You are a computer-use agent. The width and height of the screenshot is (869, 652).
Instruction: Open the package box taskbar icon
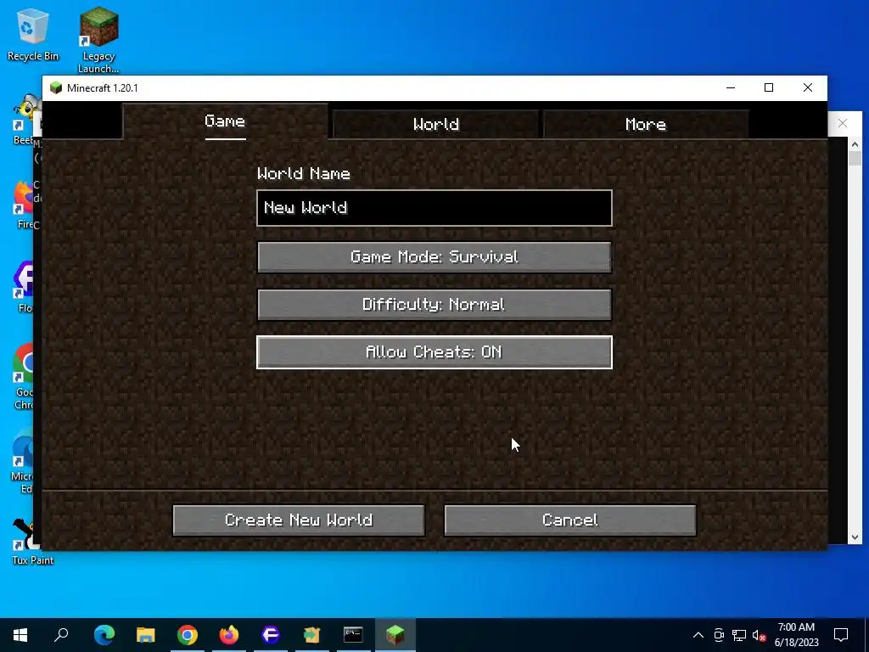tap(312, 635)
